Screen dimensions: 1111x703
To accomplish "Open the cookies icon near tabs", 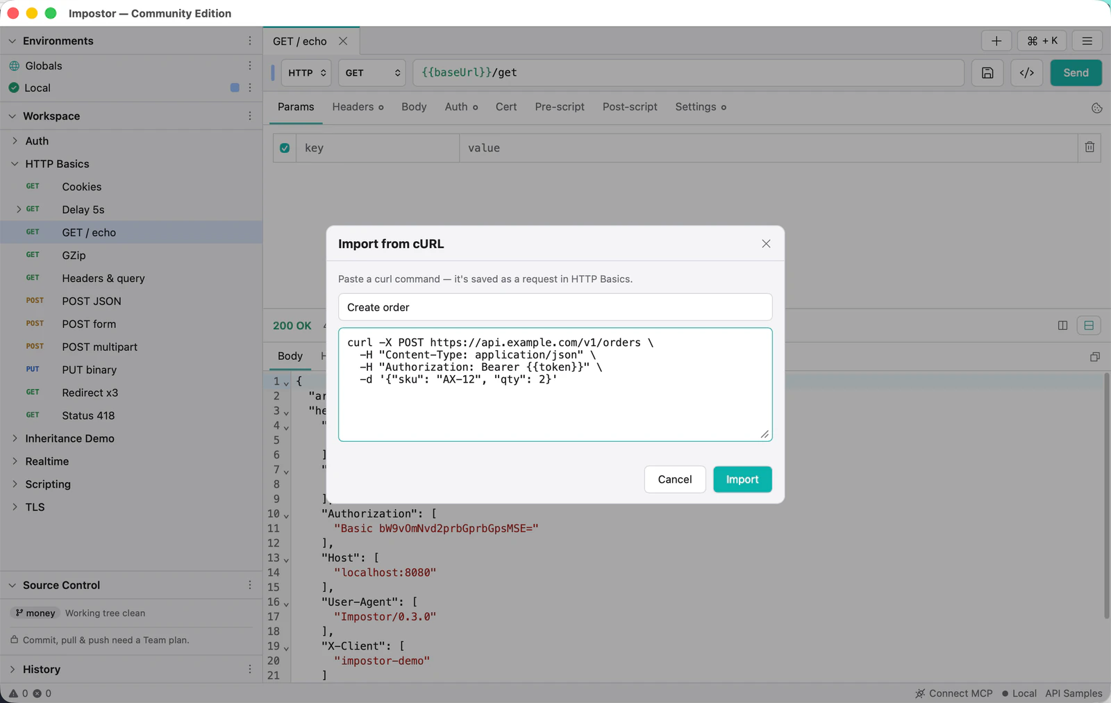I will coord(1096,108).
